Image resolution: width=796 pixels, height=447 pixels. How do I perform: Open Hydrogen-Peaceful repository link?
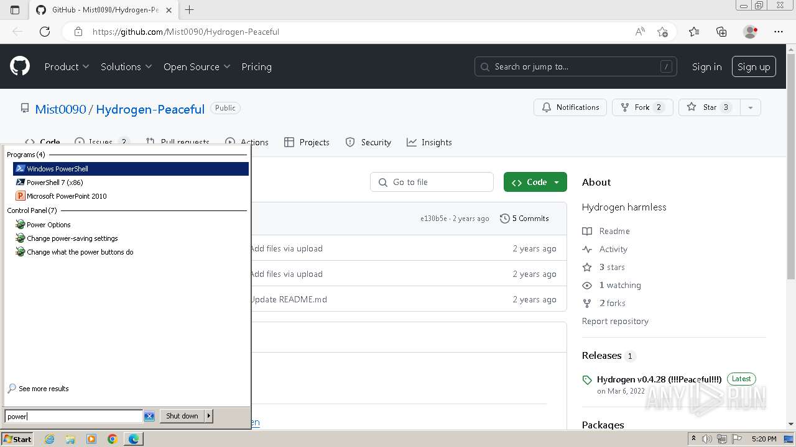pos(150,109)
